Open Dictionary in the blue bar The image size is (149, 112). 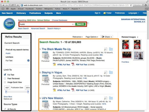click(21, 13)
